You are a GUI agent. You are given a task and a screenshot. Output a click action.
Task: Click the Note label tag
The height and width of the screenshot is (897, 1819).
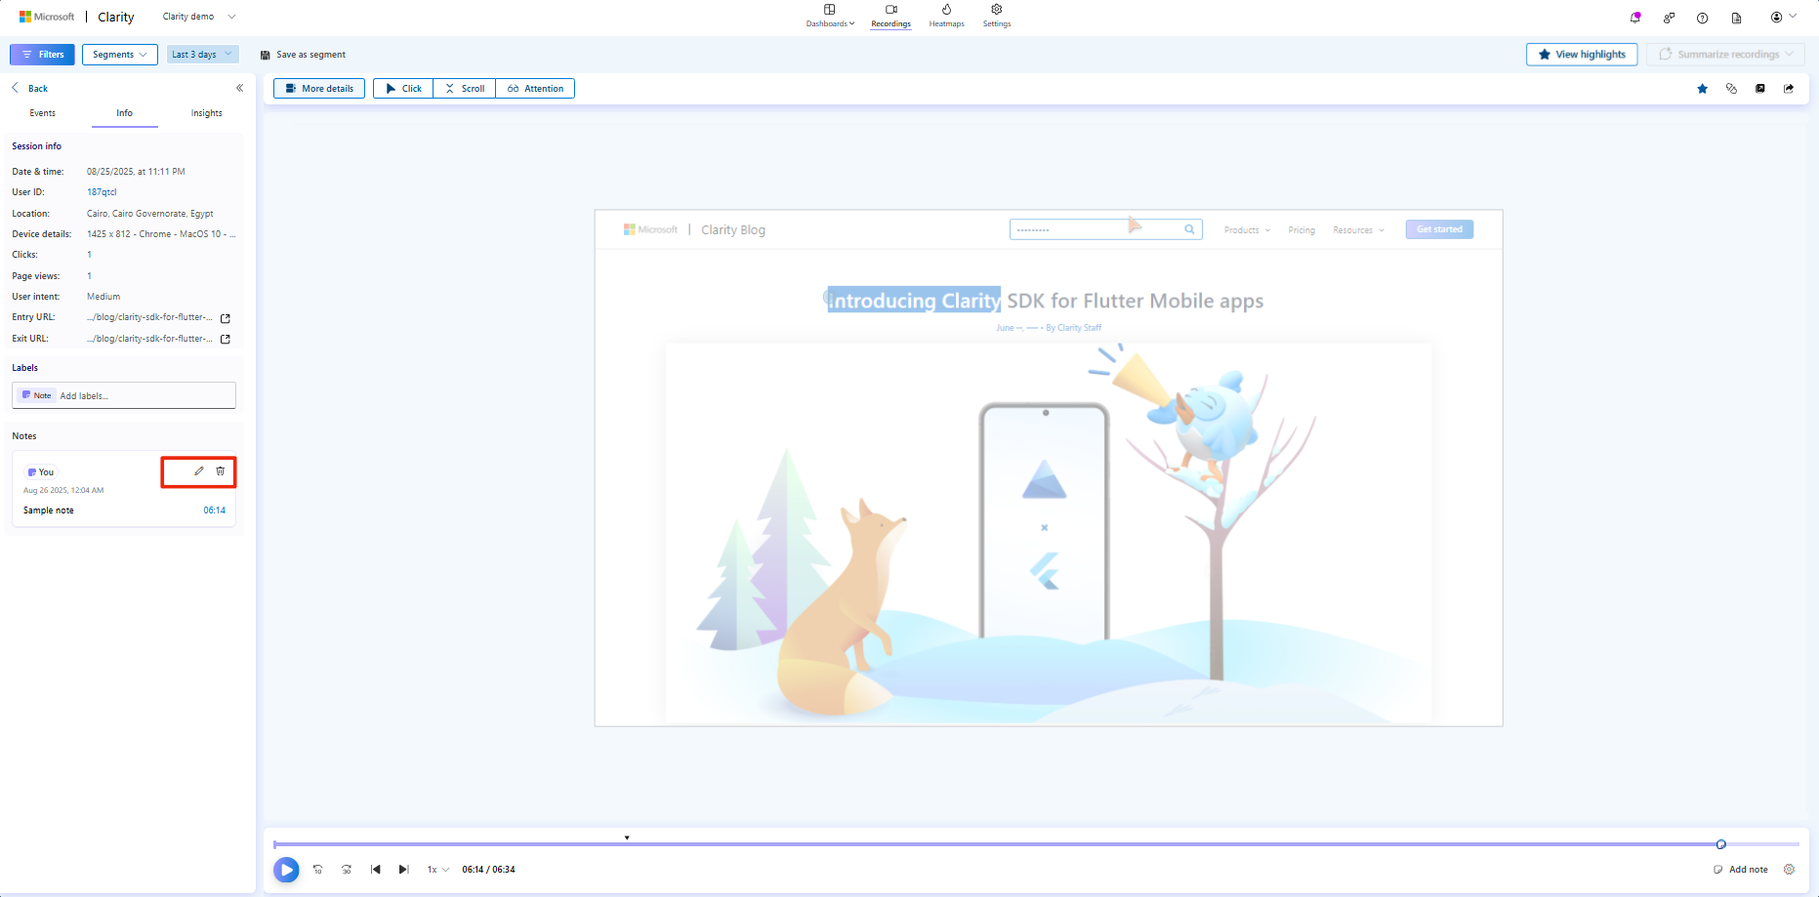pyautogui.click(x=37, y=395)
